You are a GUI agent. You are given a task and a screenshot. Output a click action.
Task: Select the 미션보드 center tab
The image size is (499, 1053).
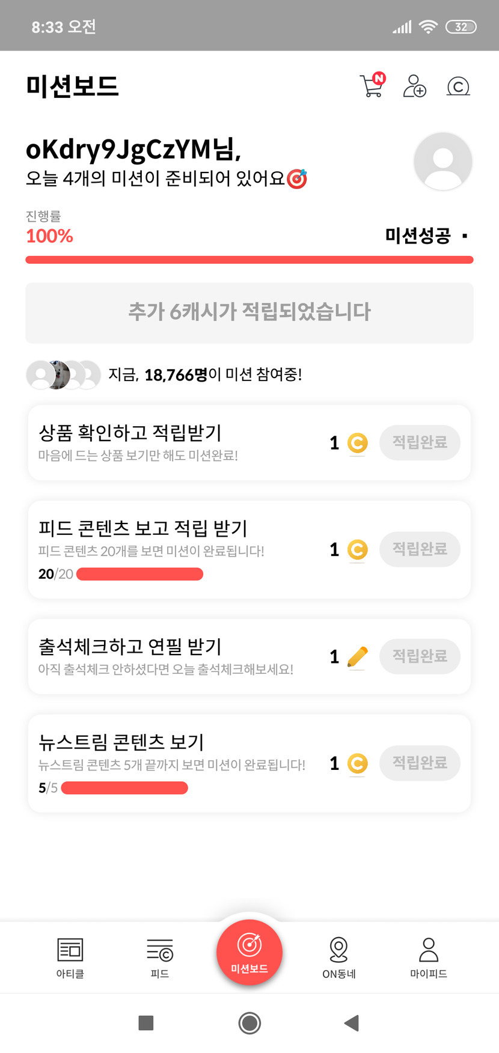tap(249, 953)
